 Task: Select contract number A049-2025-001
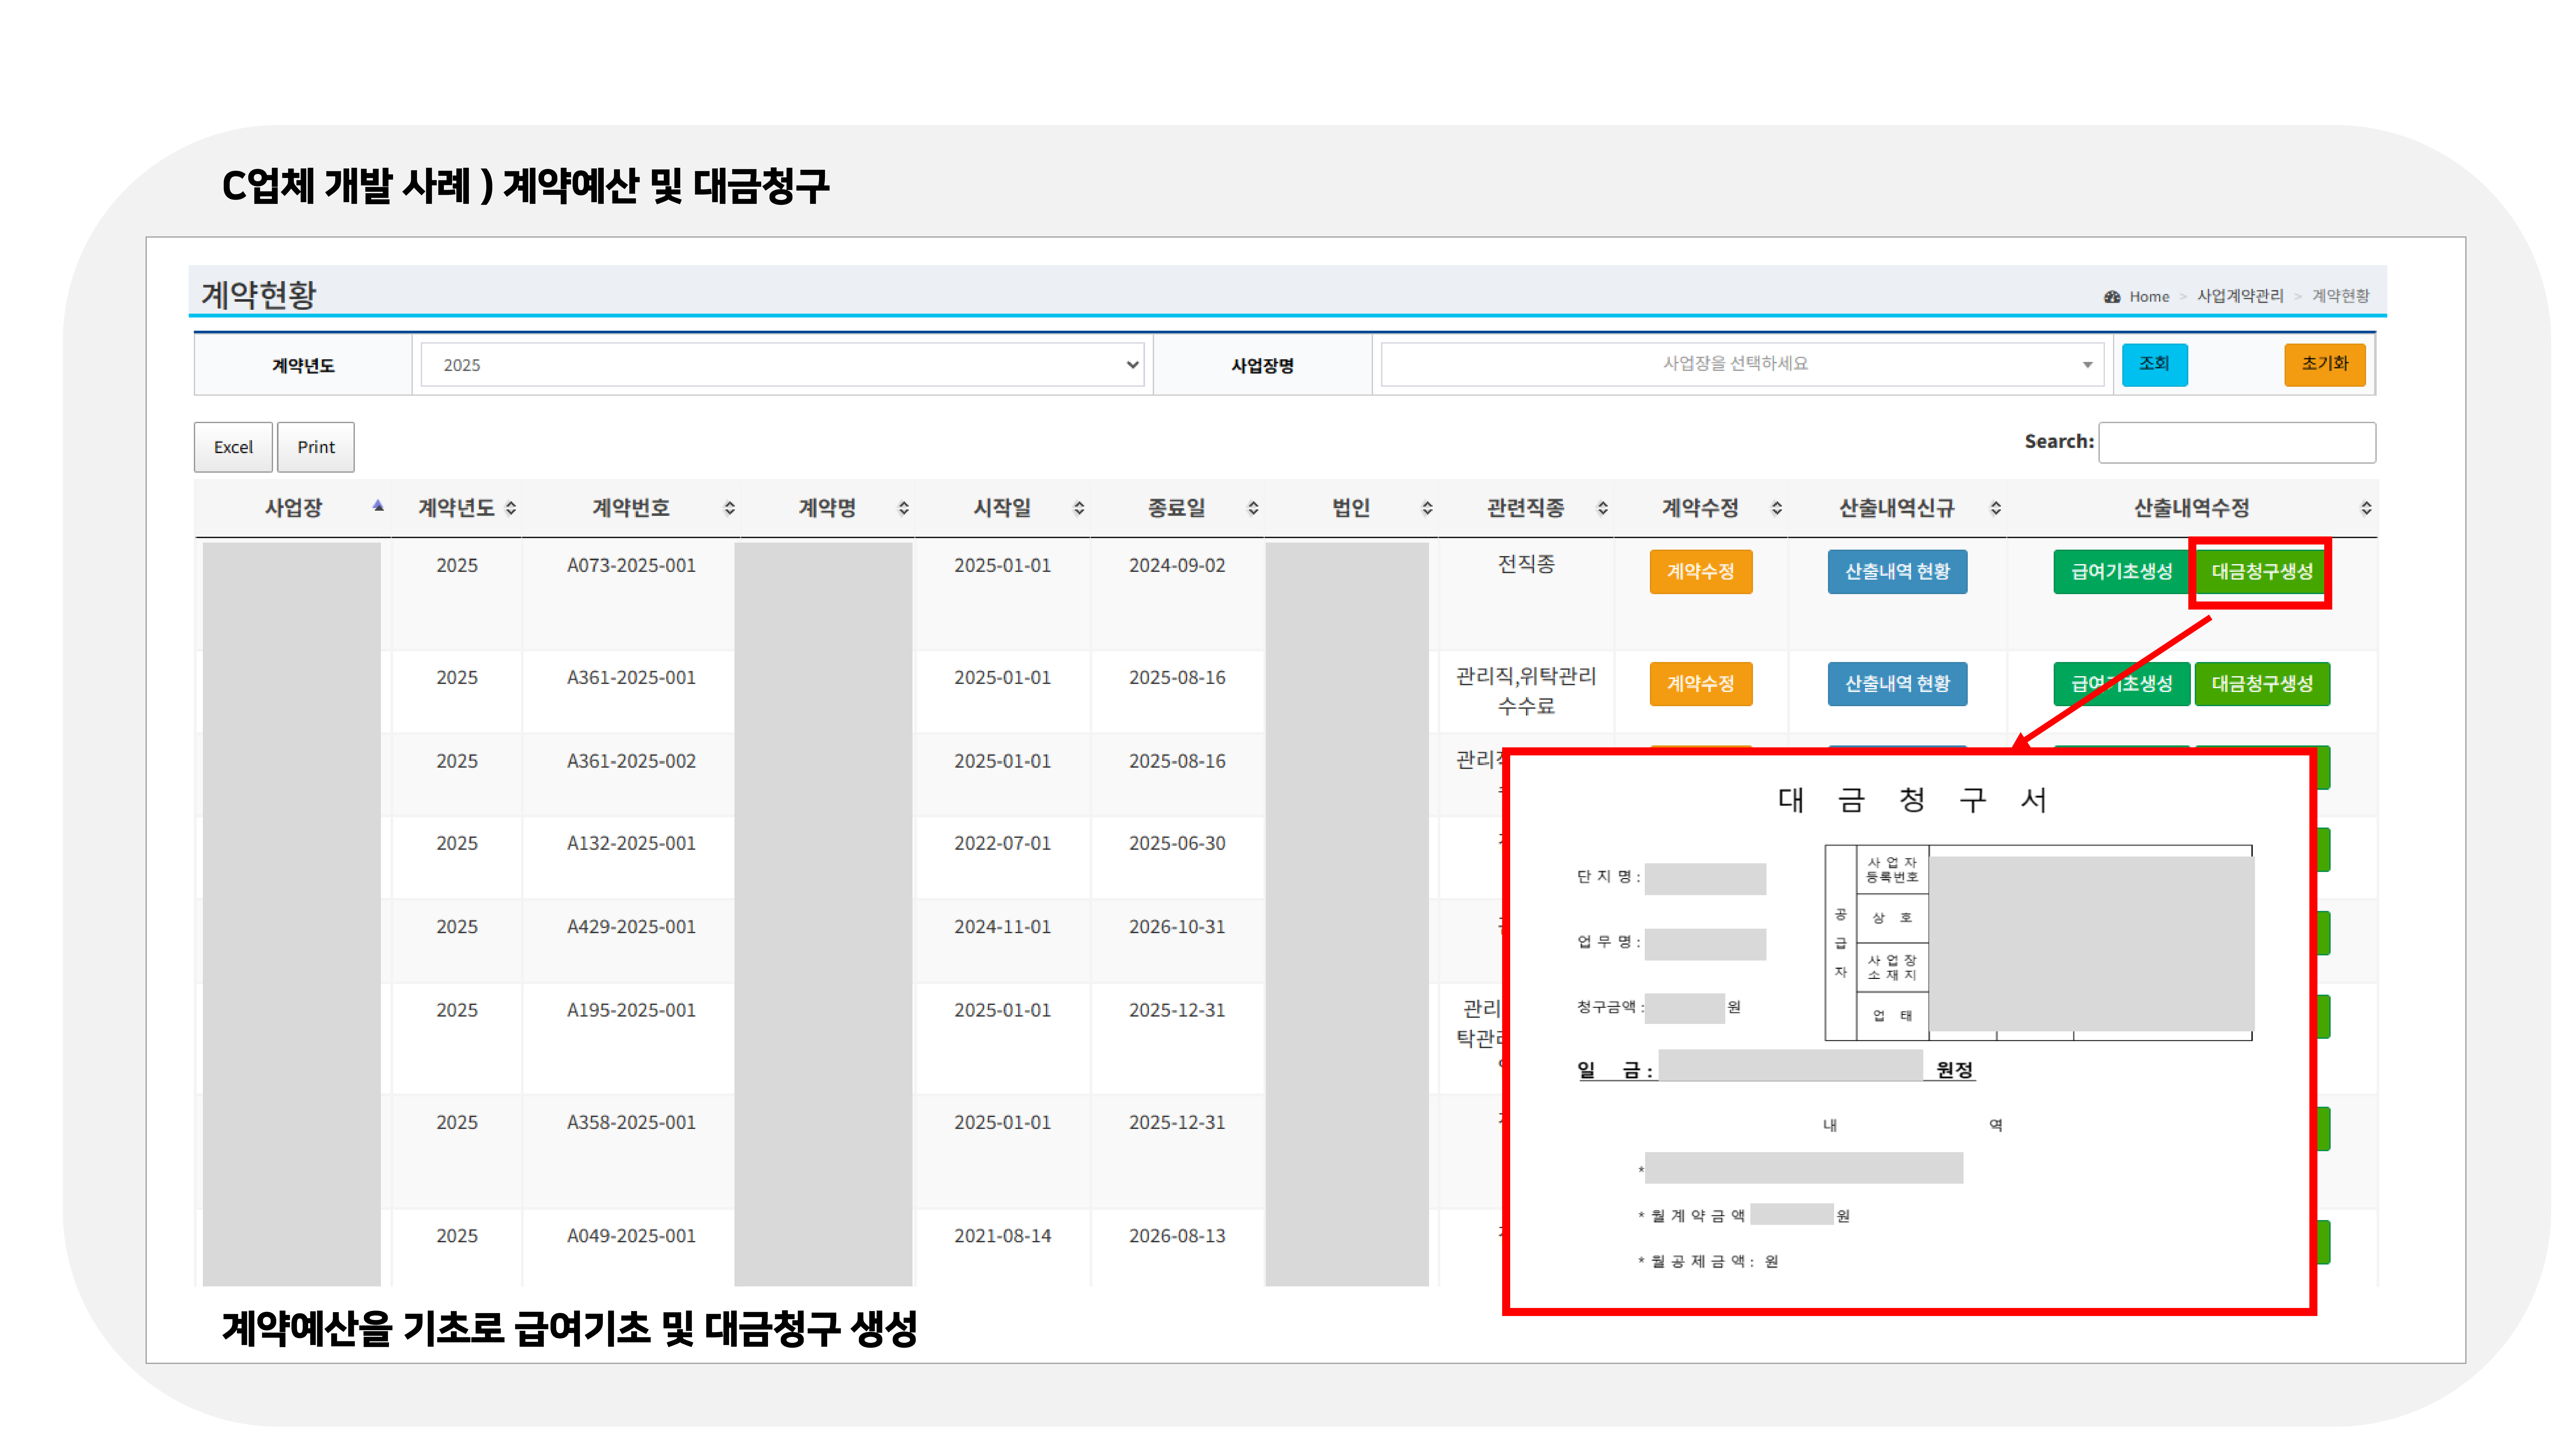pos(631,1236)
